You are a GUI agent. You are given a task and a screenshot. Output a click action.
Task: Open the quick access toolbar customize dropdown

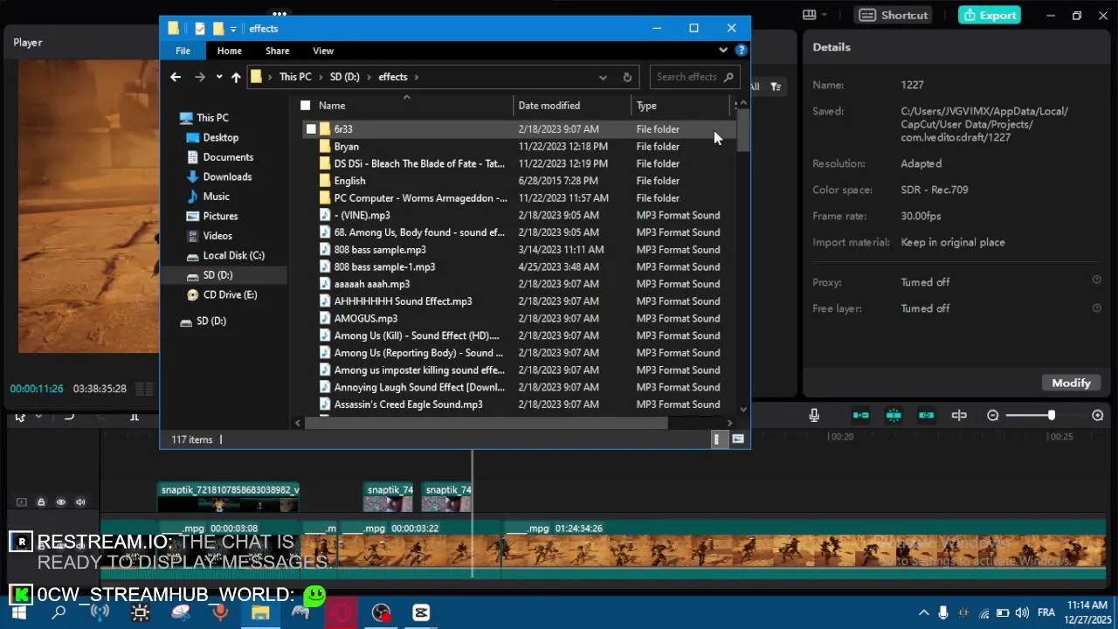pos(233,30)
